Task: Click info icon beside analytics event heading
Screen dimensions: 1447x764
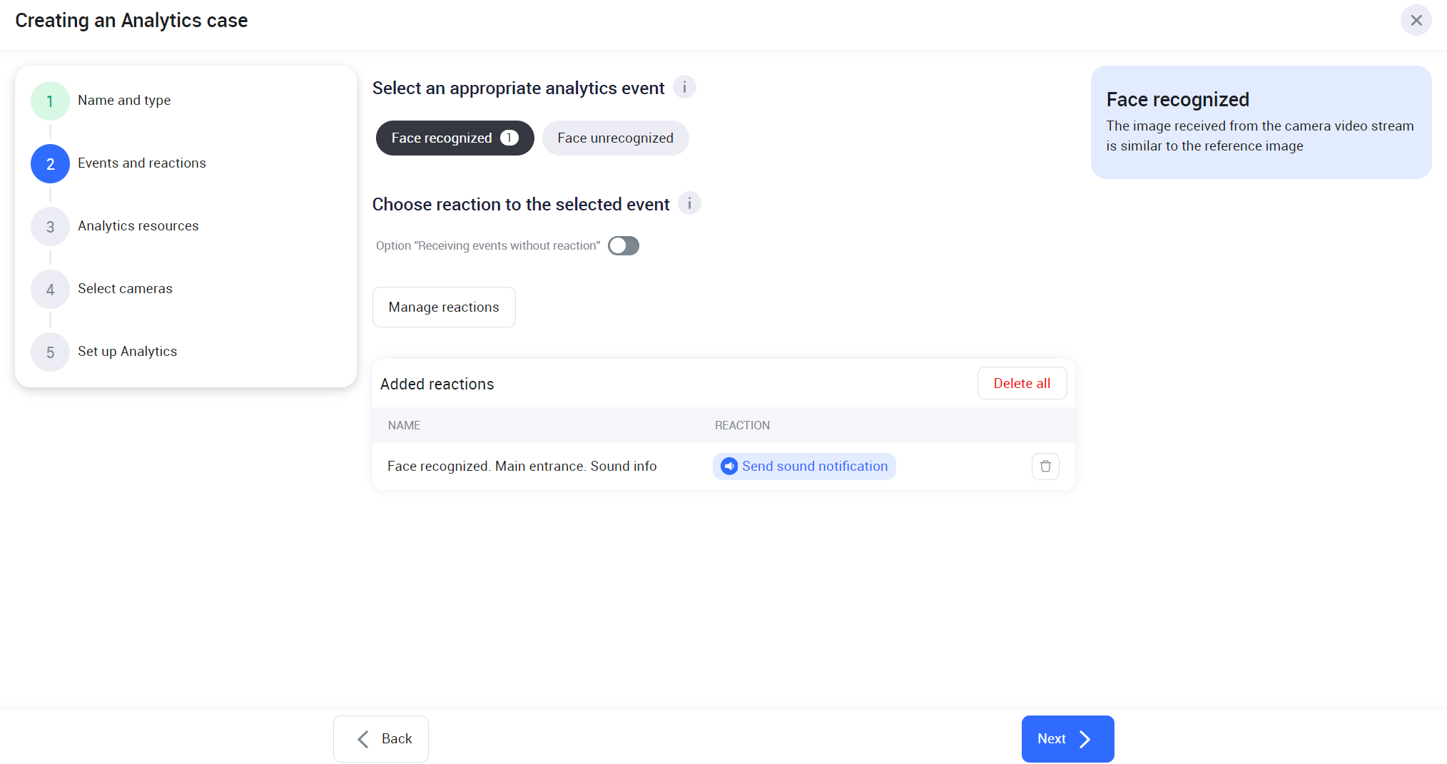Action: point(684,88)
